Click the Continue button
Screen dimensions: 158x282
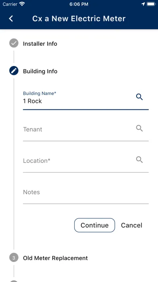pyautogui.click(x=94, y=225)
